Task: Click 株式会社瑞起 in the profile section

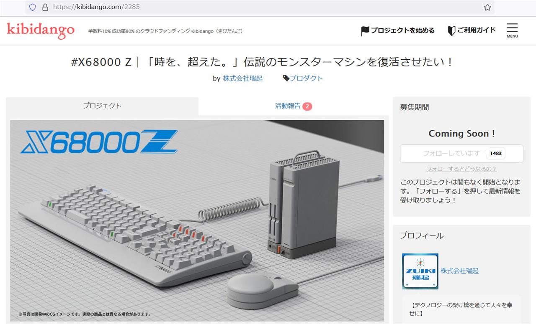Action: coord(459,271)
